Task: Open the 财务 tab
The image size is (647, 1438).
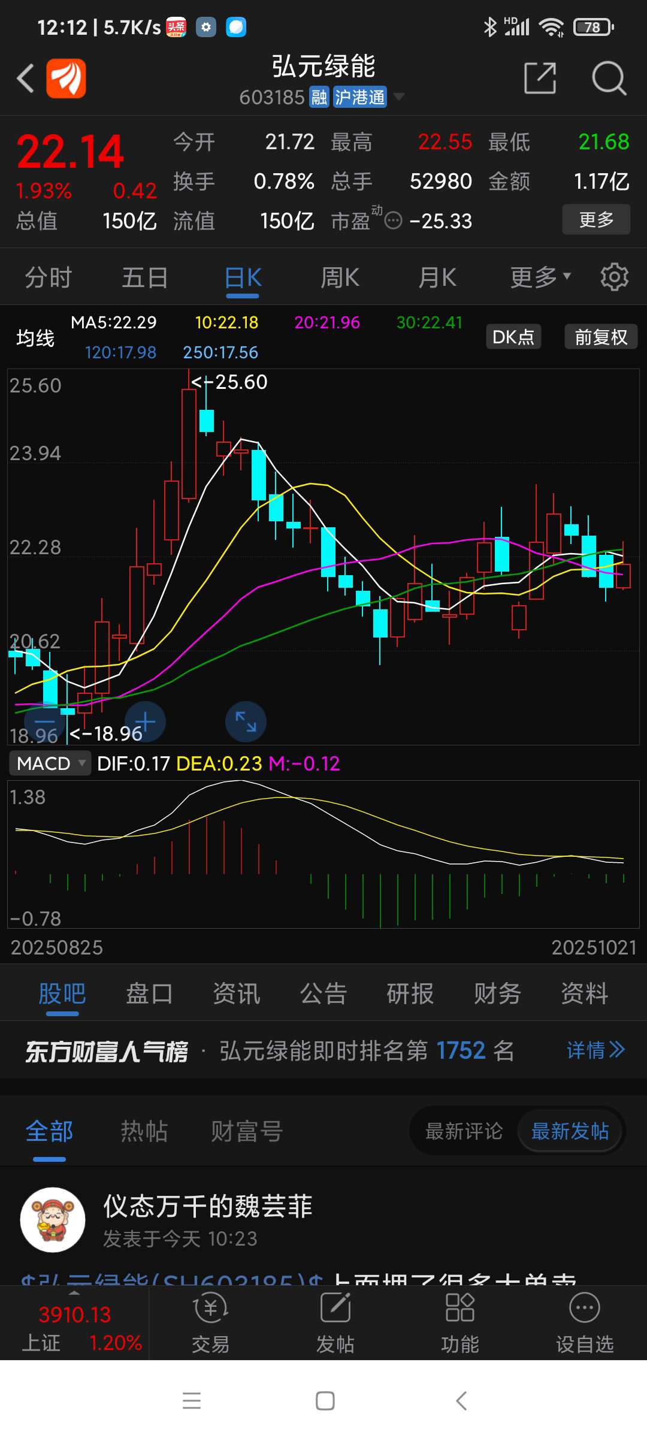Action: tap(497, 993)
